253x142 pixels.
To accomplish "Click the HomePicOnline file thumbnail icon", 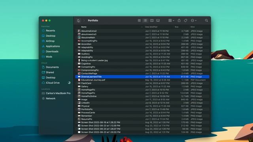I will pos(79,96).
